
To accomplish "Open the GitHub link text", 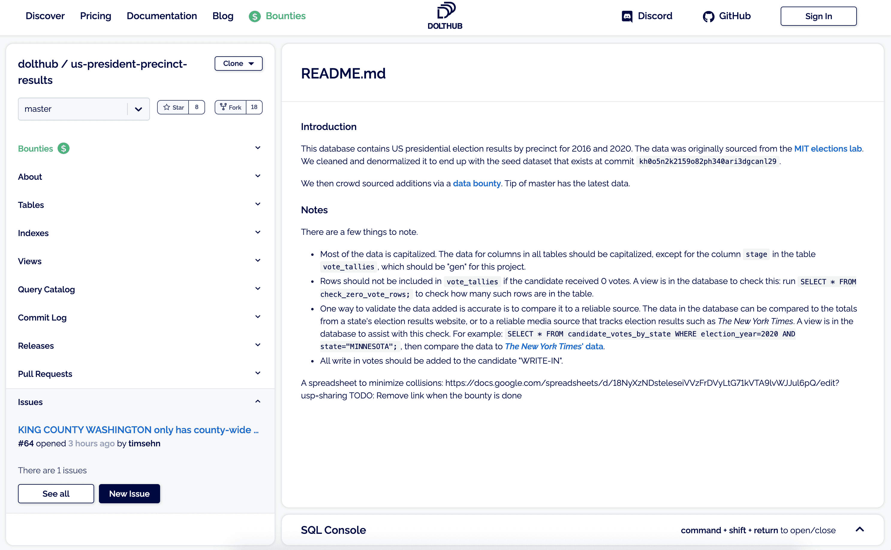I will click(x=735, y=16).
